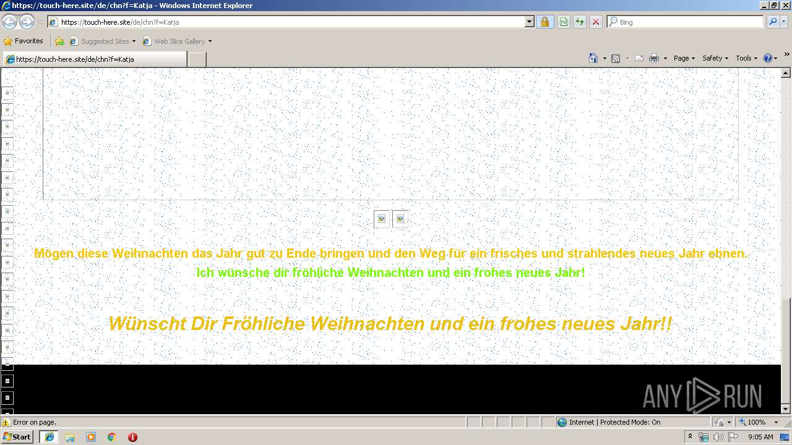
Task: Expand the Home button dropdown arrow
Action: (605, 58)
